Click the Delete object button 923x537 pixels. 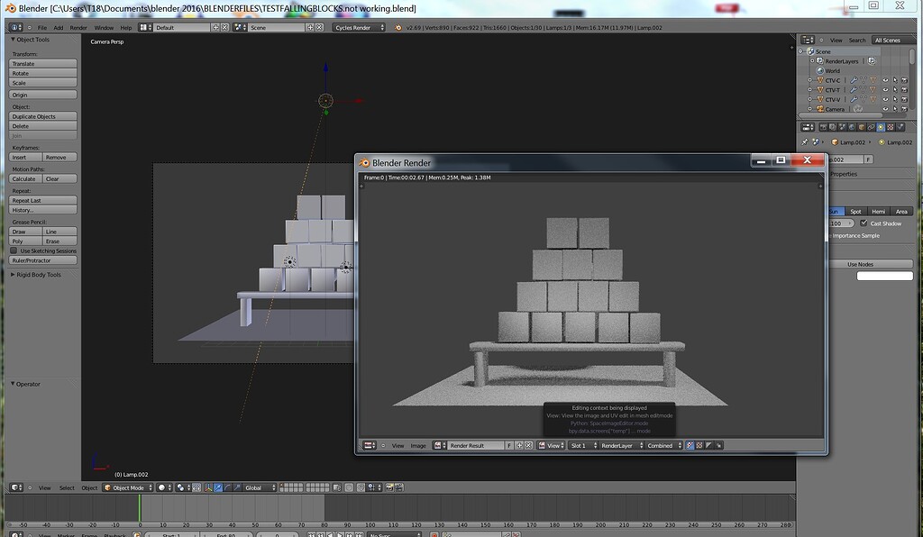42,126
